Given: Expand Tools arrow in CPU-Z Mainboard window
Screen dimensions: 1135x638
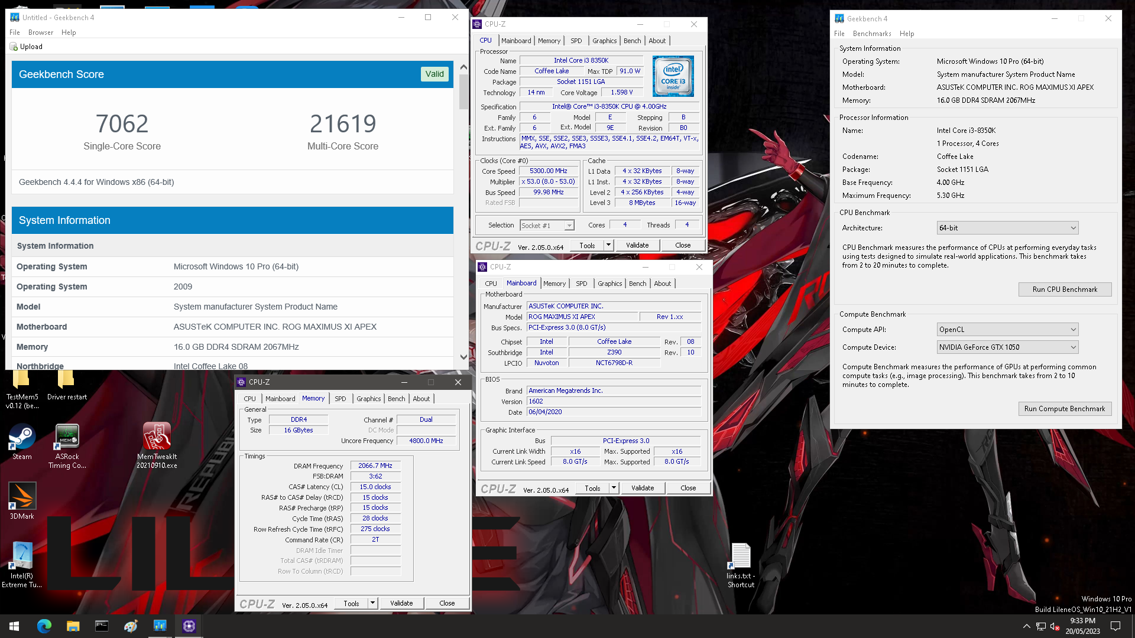Looking at the screenshot, I should tap(614, 488).
